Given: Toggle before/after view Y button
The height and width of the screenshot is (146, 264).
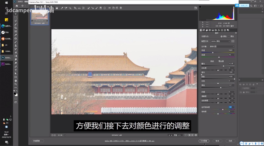Looking at the screenshot, I should [186, 135].
